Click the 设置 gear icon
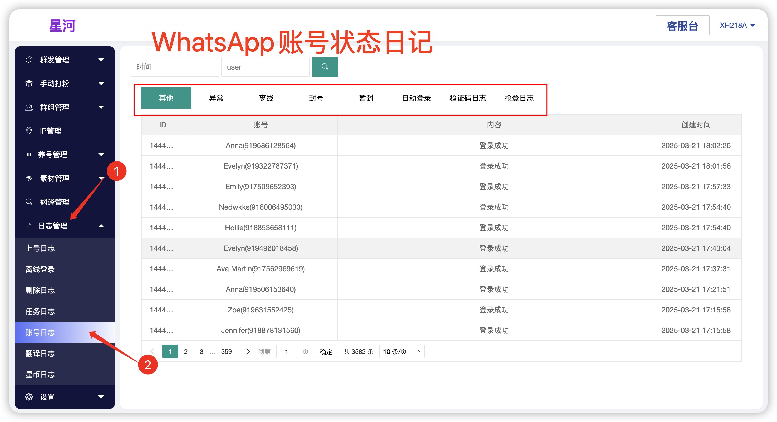The image size is (777, 422). tap(29, 397)
